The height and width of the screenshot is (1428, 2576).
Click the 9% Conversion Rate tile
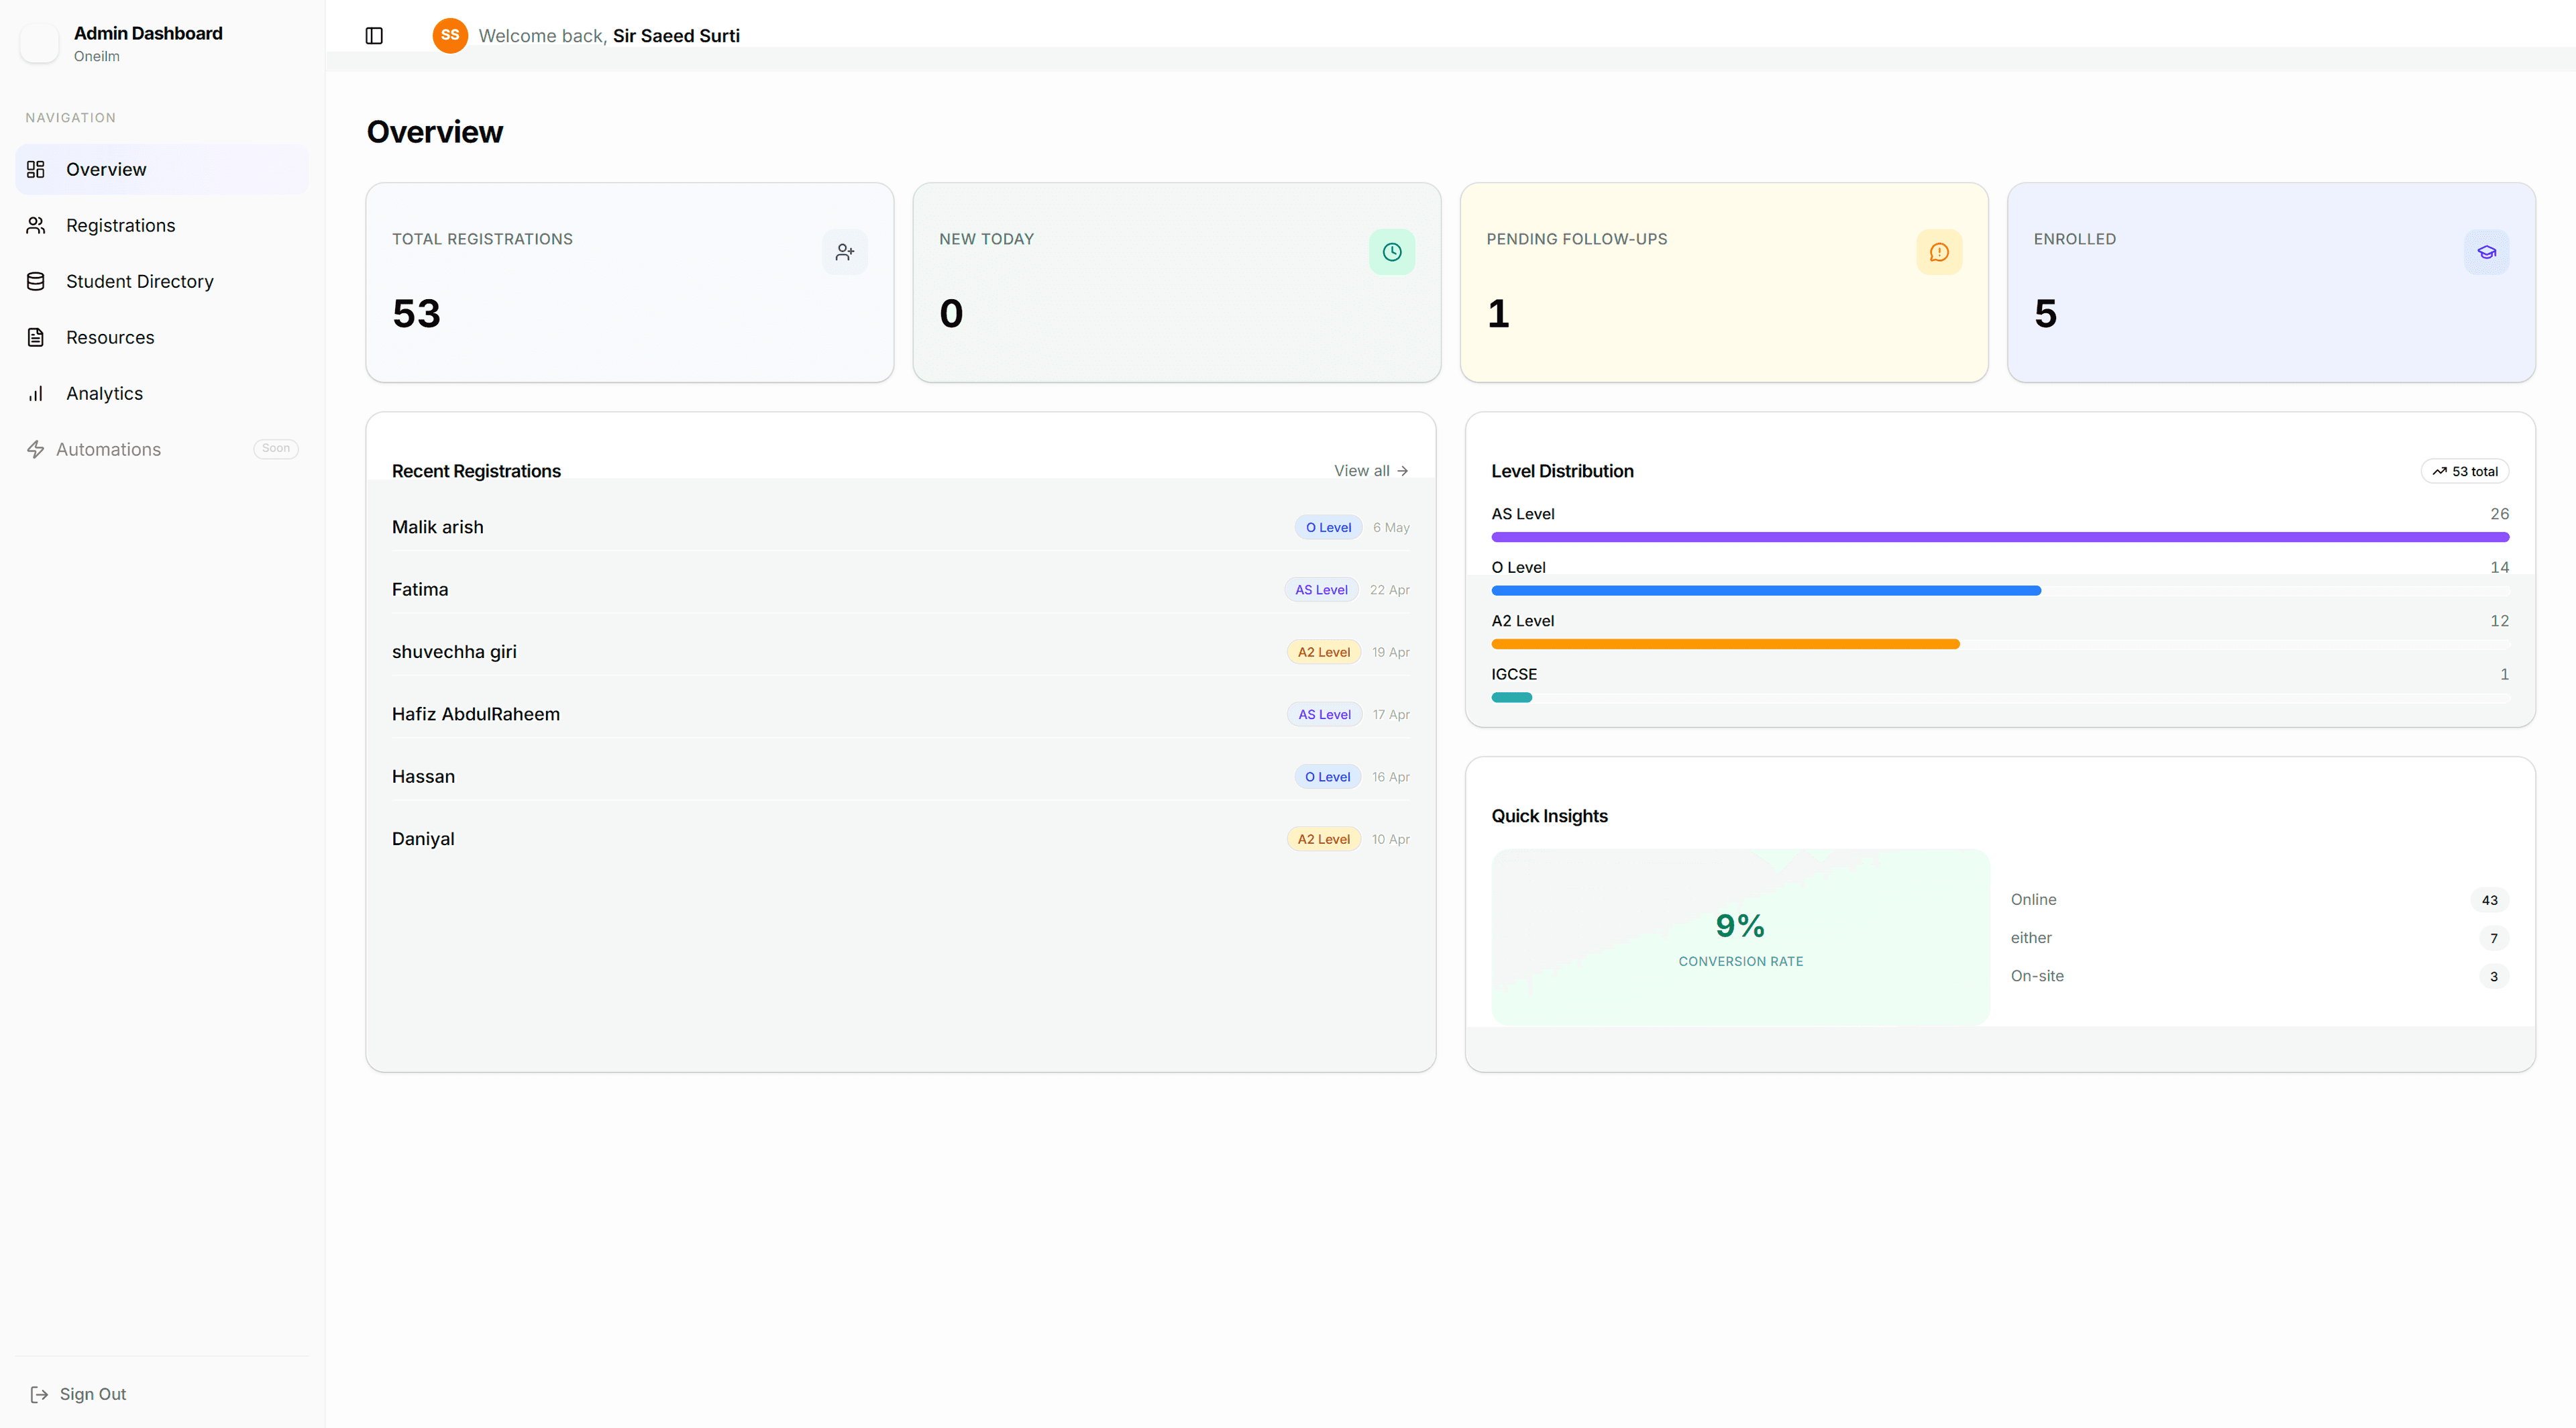coord(1740,937)
